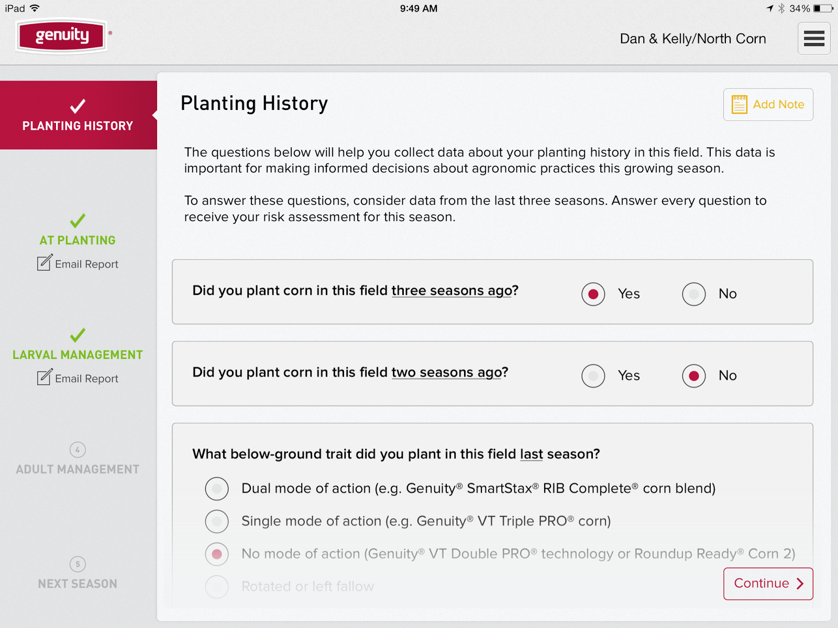Go to the Next Season step
This screenshot has height=628, width=838.
pyautogui.click(x=78, y=584)
